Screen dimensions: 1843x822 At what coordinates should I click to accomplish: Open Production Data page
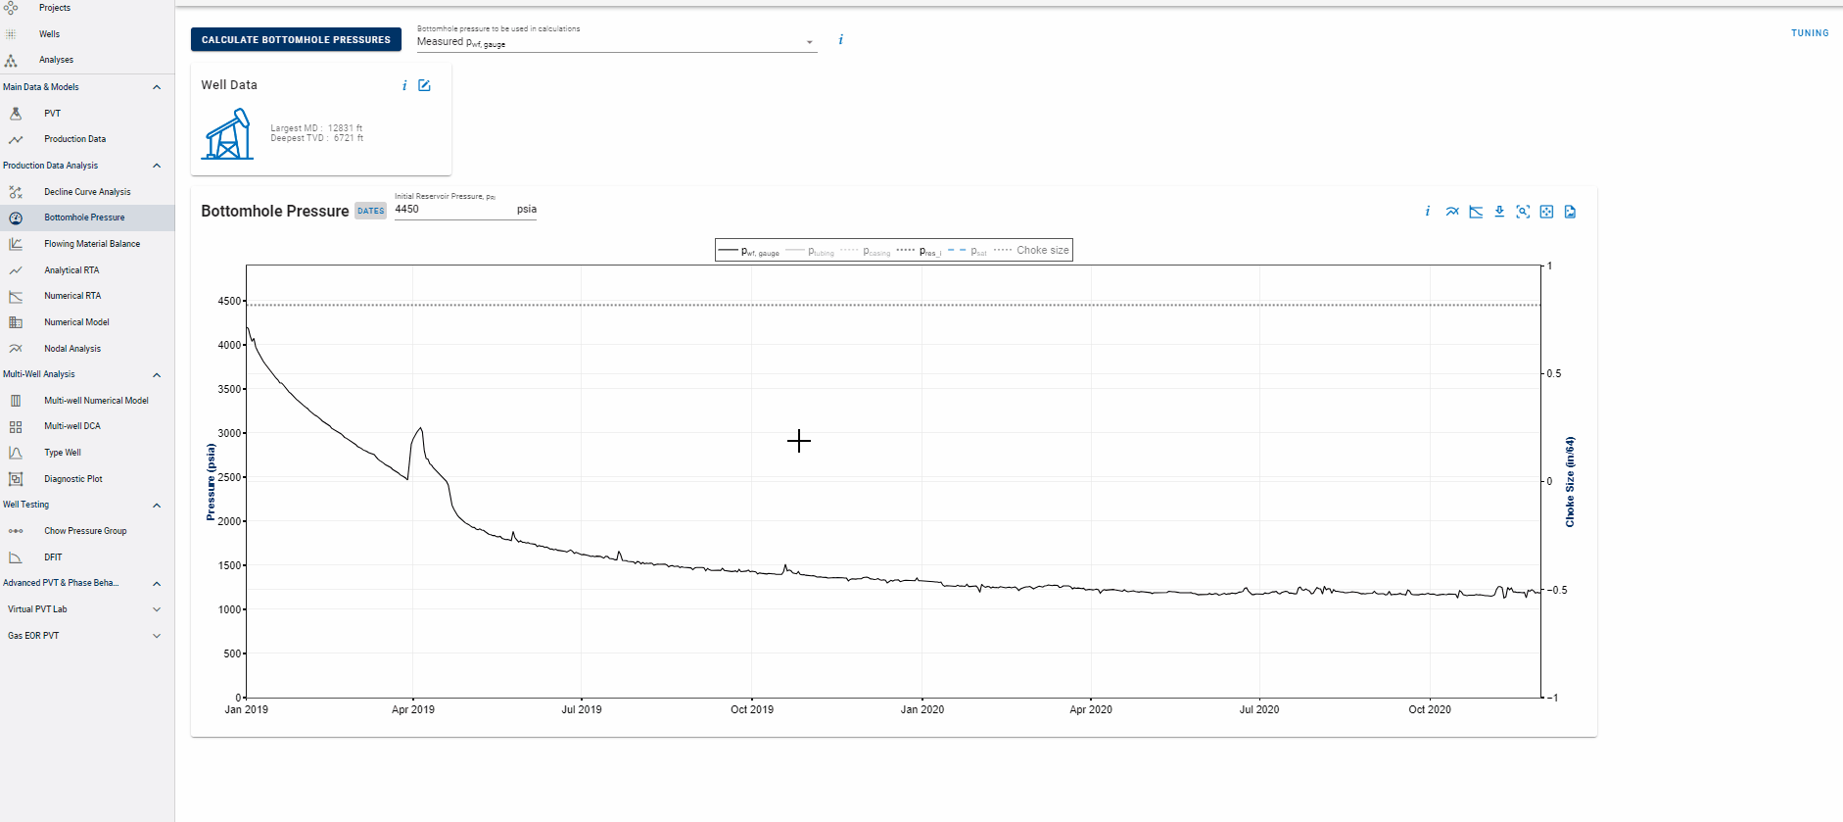point(74,139)
